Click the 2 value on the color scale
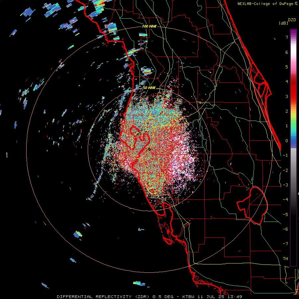Screen dimensions: 299x299 click(287, 111)
